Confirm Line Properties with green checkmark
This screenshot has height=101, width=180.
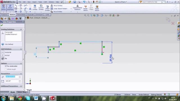coord(2,25)
